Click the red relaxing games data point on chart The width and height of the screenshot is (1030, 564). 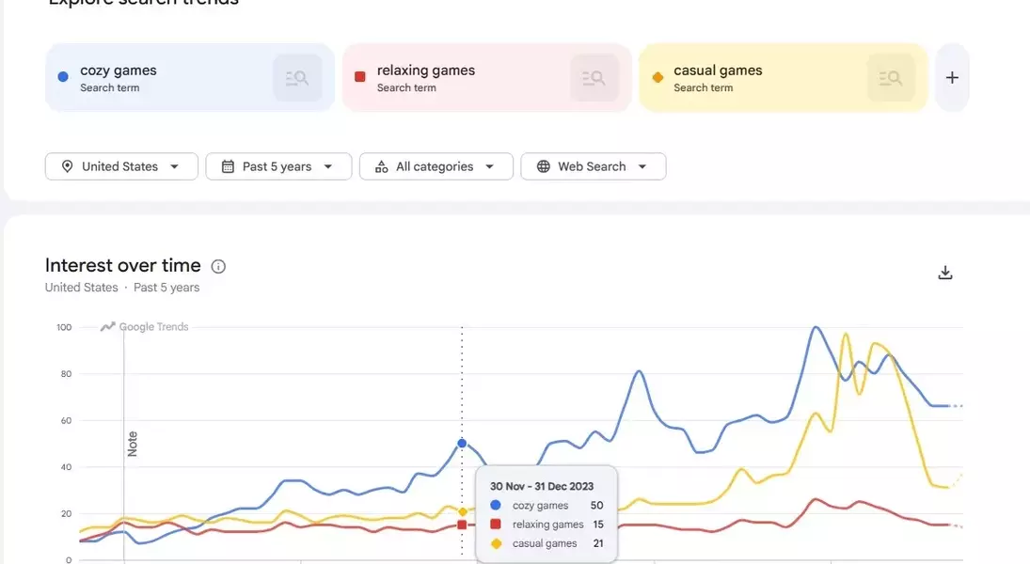coord(462,525)
